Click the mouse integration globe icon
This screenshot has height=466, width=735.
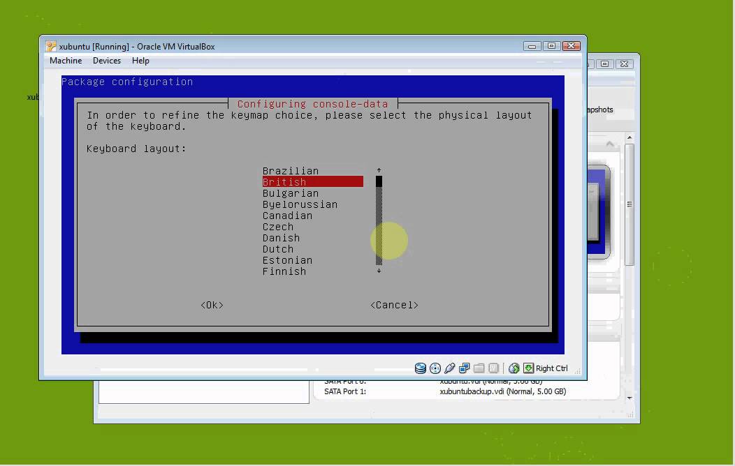514,368
